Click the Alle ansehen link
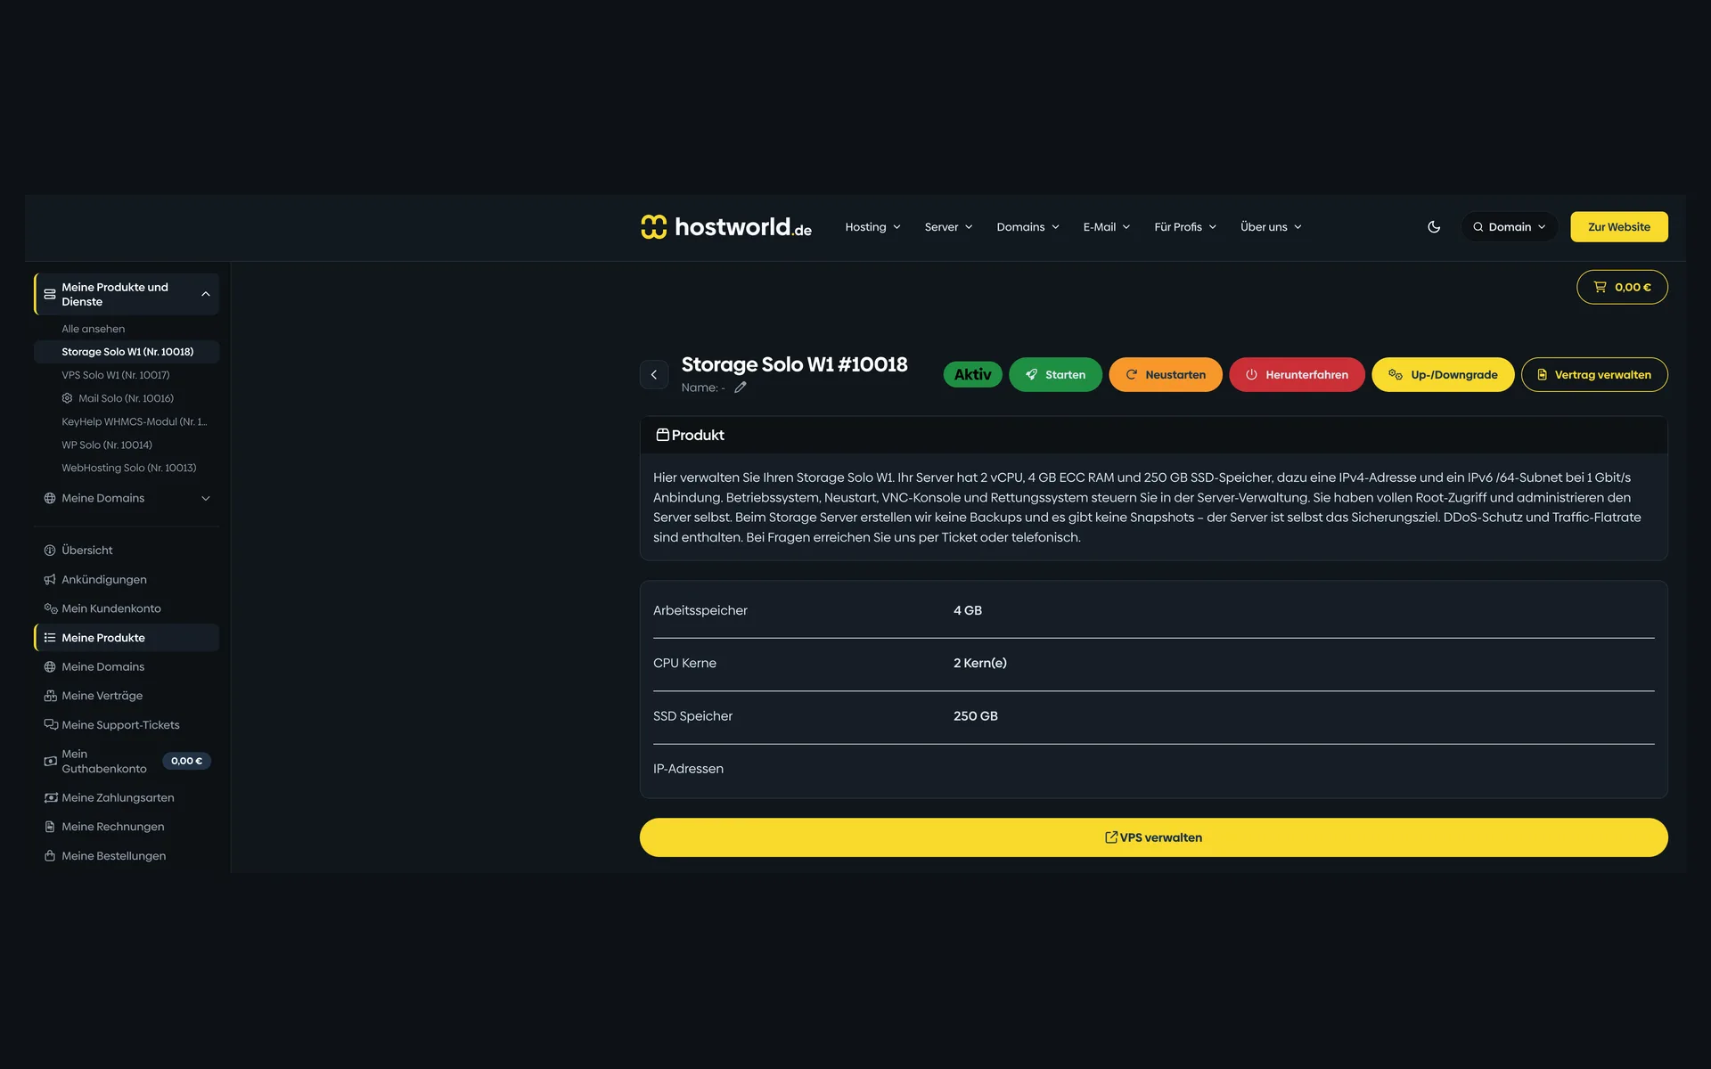Viewport: 1711px width, 1069px height. [93, 329]
